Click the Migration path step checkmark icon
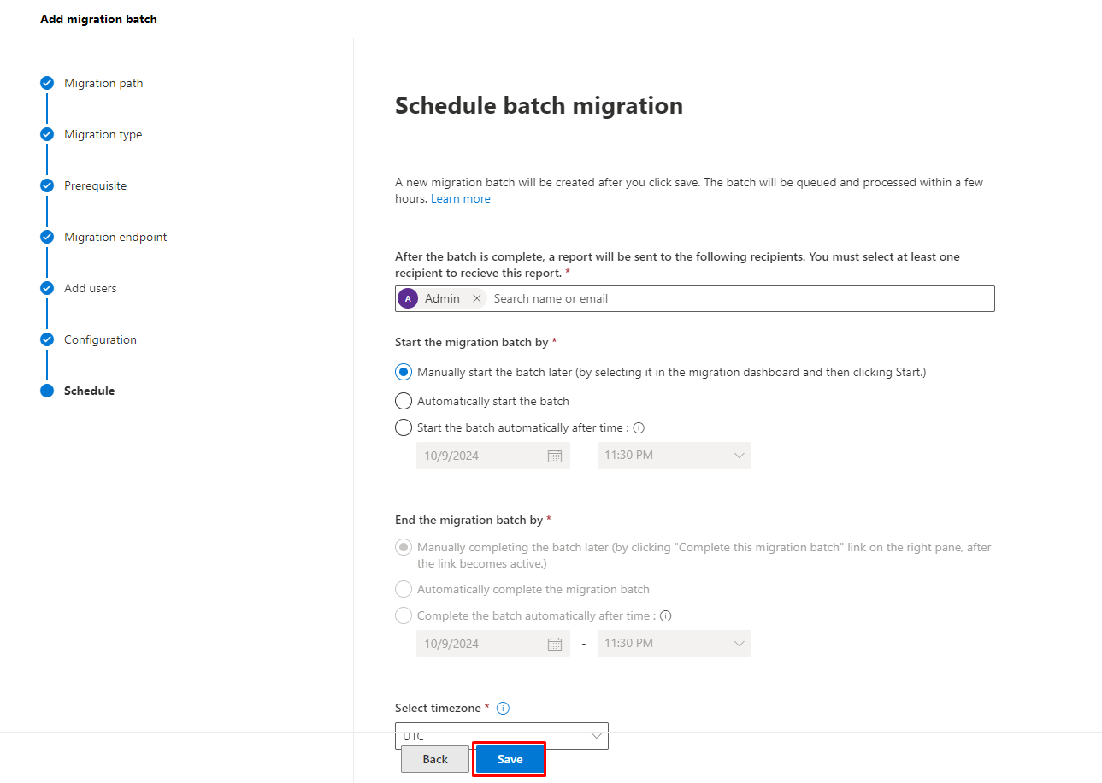 tap(47, 83)
